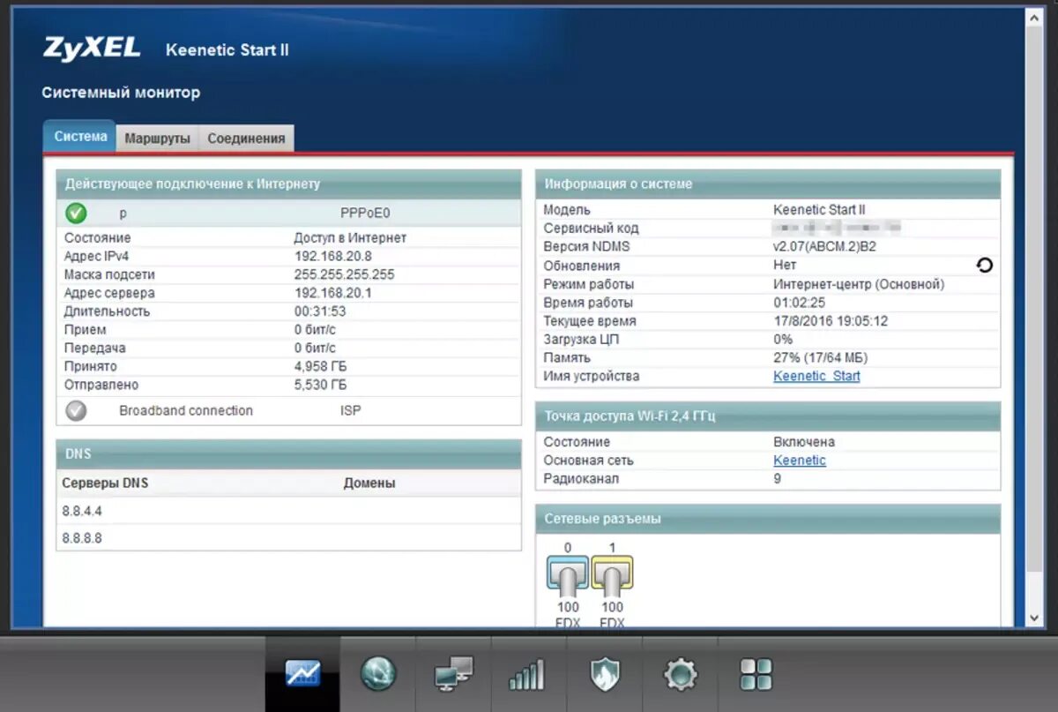The height and width of the screenshot is (712, 1058).
Task: Open the Security shield icon
Action: (604, 674)
